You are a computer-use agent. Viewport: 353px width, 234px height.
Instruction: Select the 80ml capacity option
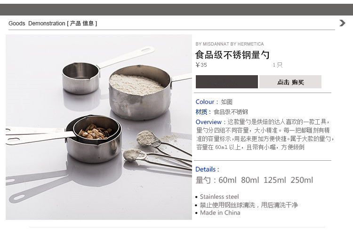[250, 180]
